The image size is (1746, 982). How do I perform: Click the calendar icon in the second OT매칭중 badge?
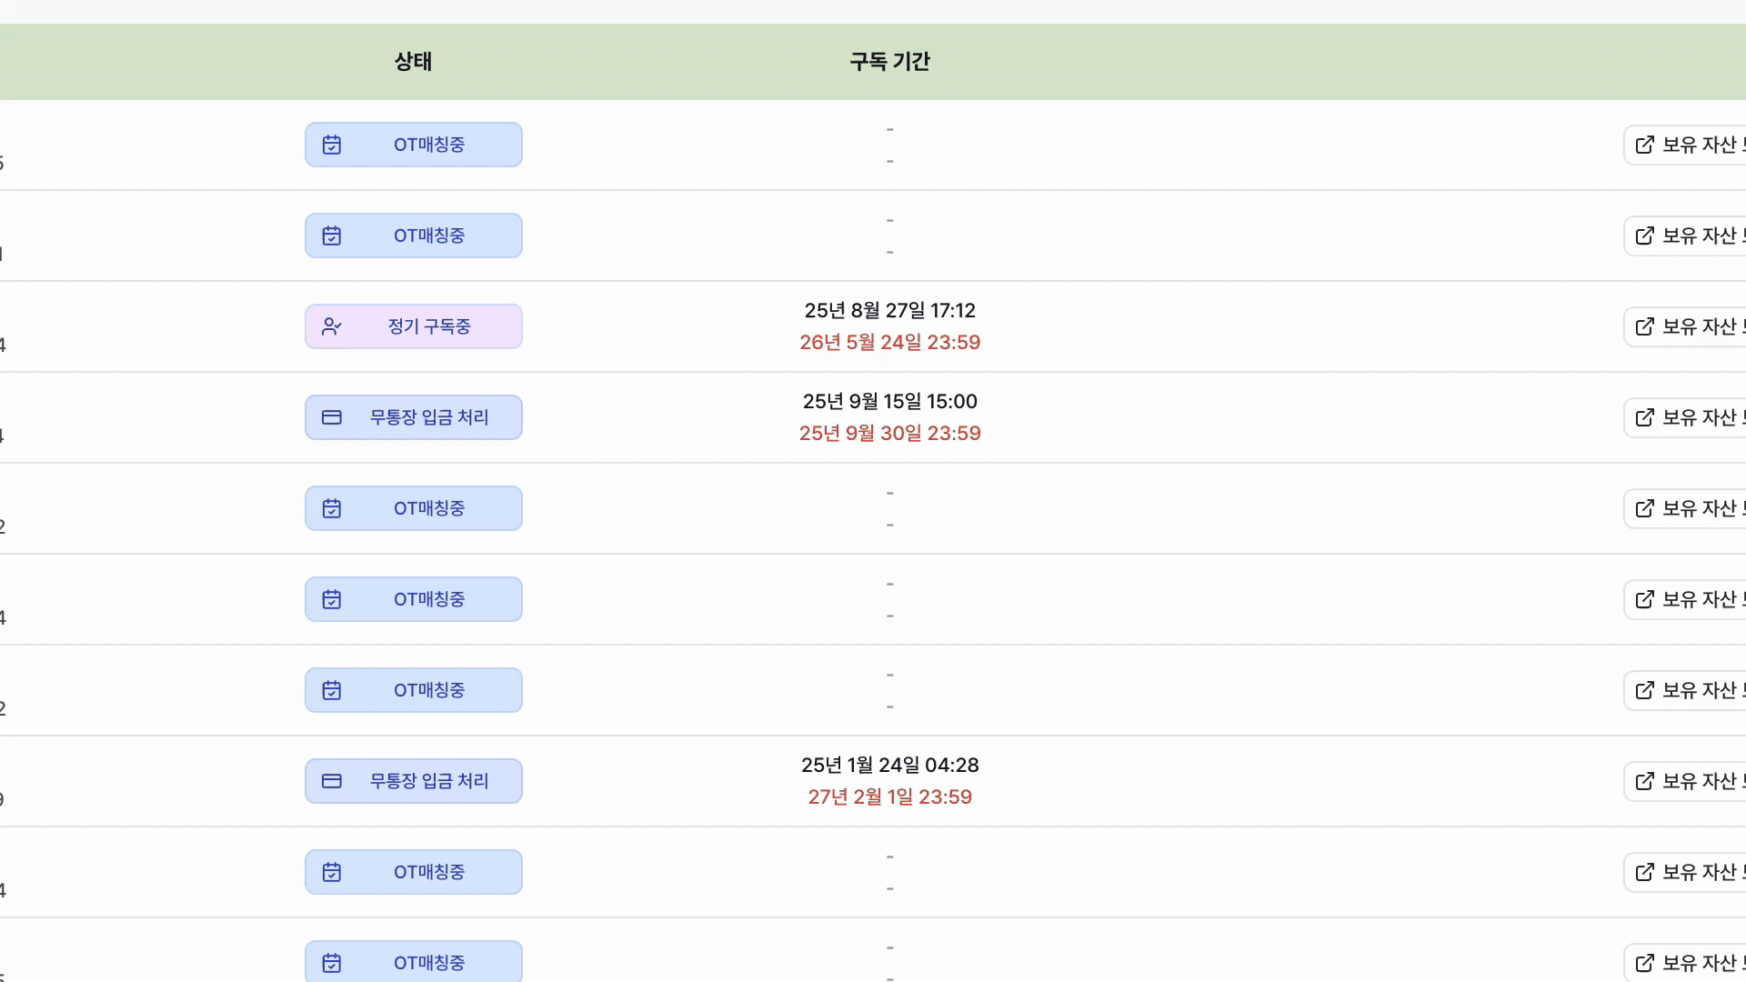tap(332, 235)
